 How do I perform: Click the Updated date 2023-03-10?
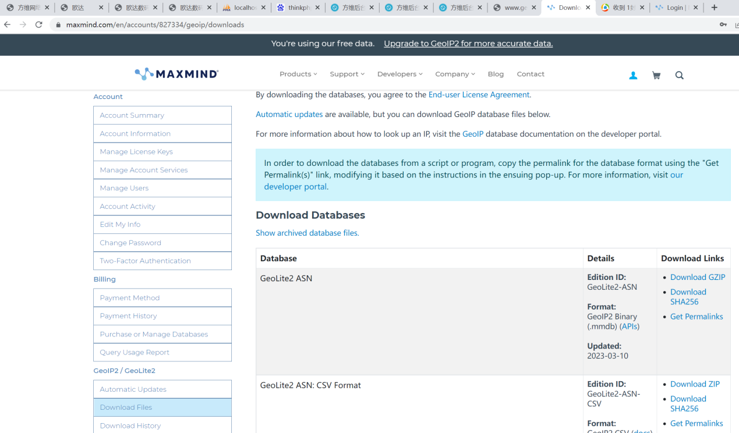pyautogui.click(x=607, y=356)
